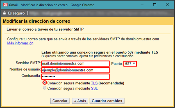Click heading 'Modificar la dirección de correo'
Viewport: 175px width, 108px height.
pyautogui.click(x=37, y=21)
